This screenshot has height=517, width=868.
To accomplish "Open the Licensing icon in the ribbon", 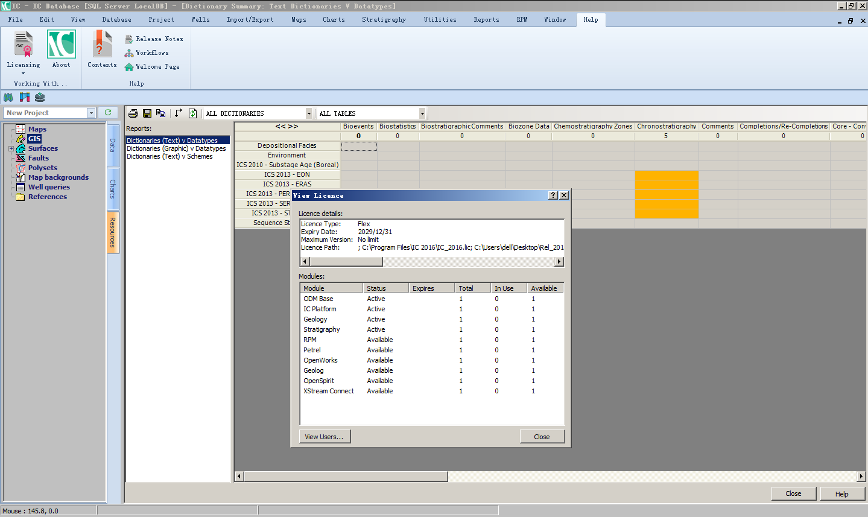I will [24, 45].
